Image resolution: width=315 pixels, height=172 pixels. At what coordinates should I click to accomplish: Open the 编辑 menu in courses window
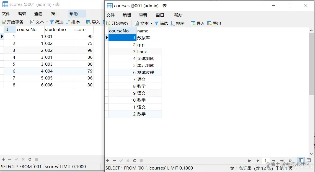point(126,15)
